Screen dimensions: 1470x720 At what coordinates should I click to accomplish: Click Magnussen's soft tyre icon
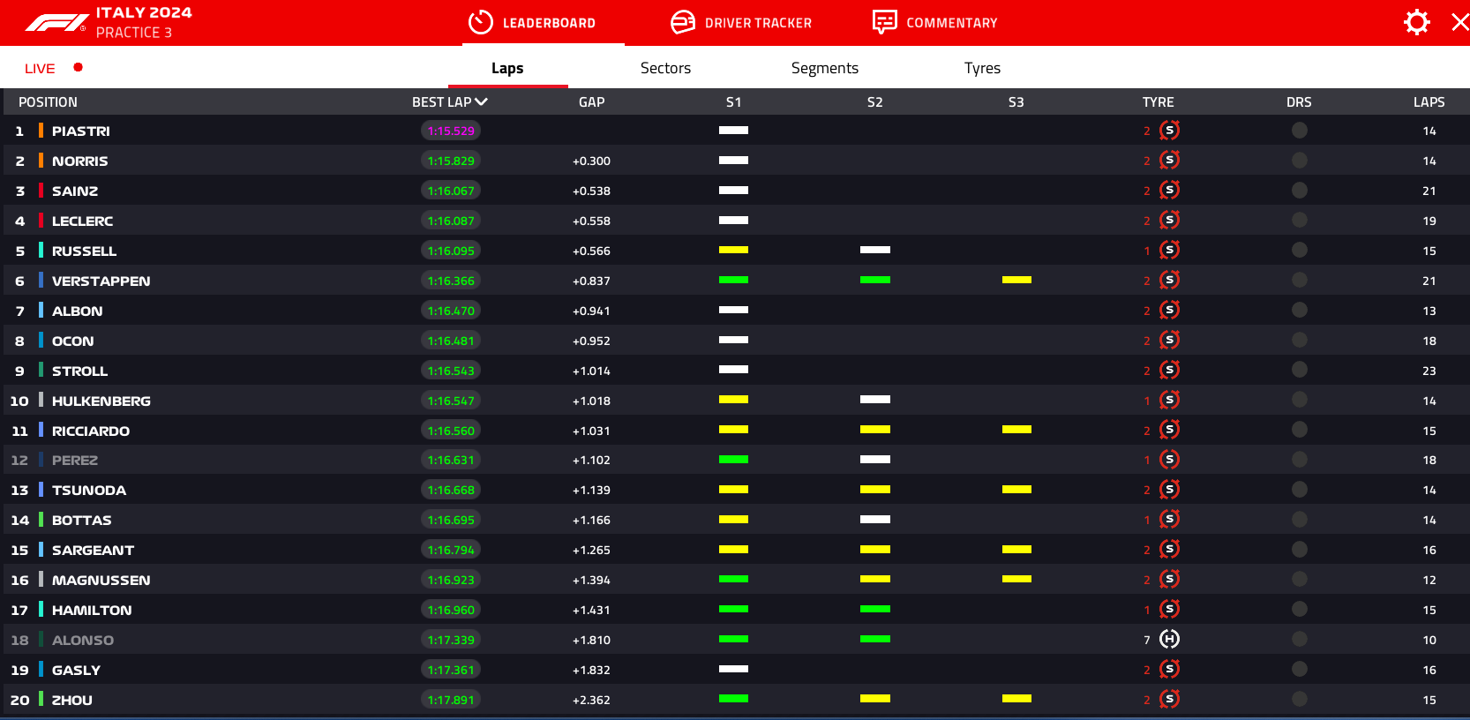click(1169, 580)
